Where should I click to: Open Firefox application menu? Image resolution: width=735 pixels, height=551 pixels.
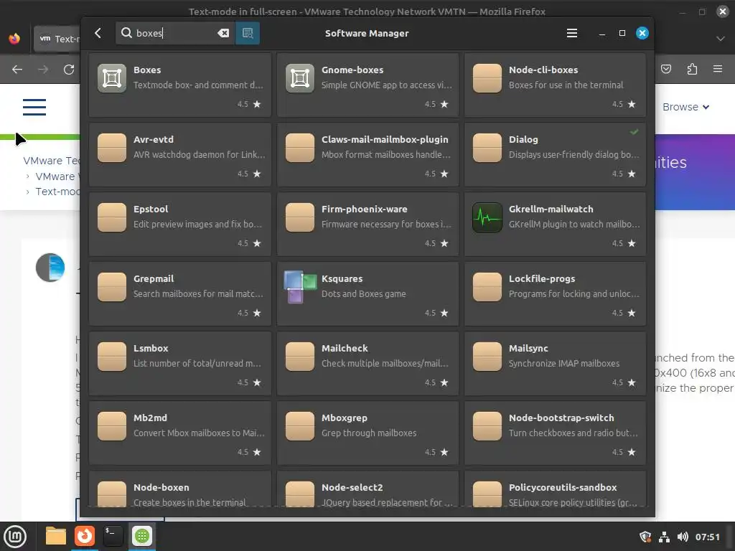tap(718, 69)
